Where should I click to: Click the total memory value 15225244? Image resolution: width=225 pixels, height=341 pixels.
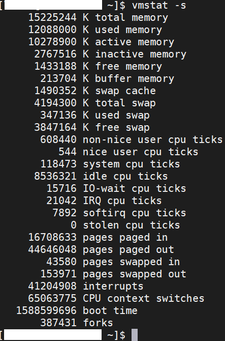tap(52, 18)
